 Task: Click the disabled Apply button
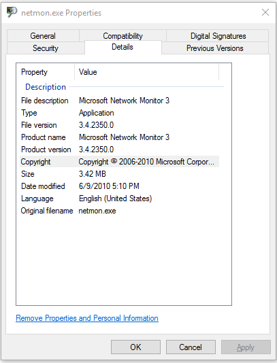pyautogui.click(x=246, y=347)
